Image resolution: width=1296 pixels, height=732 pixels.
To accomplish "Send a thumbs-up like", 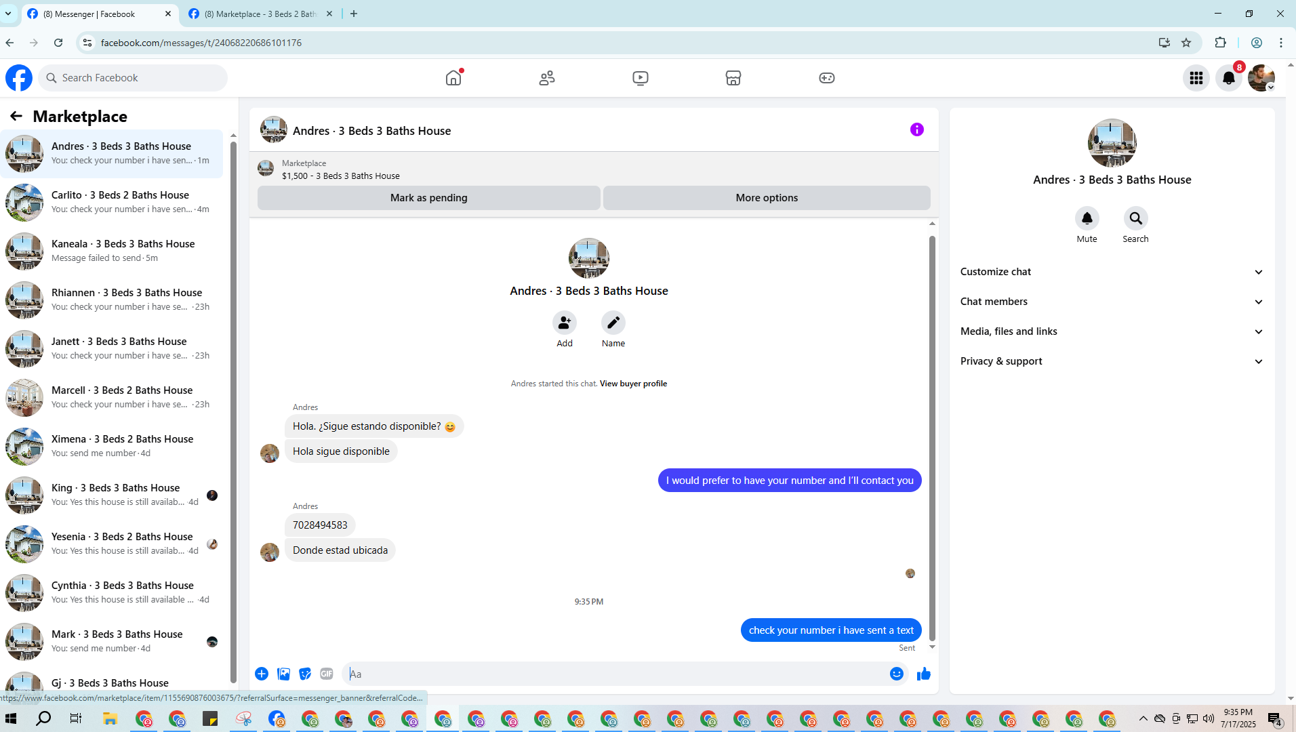I will pos(924,674).
